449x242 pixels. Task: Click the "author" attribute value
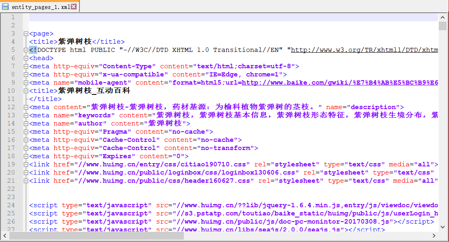[x=90, y=123]
